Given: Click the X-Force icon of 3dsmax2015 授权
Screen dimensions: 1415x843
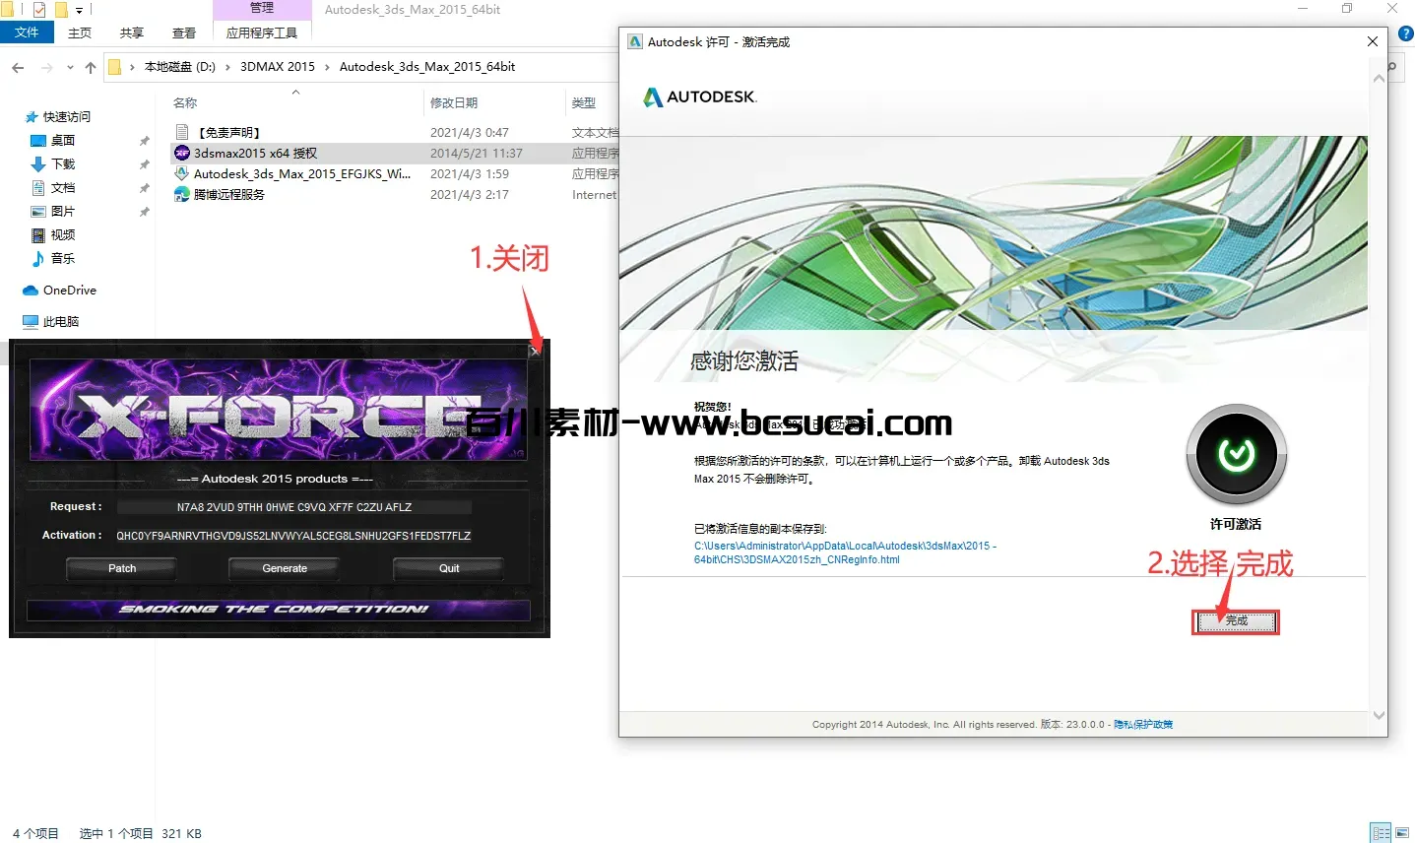Looking at the screenshot, I should coord(181,153).
